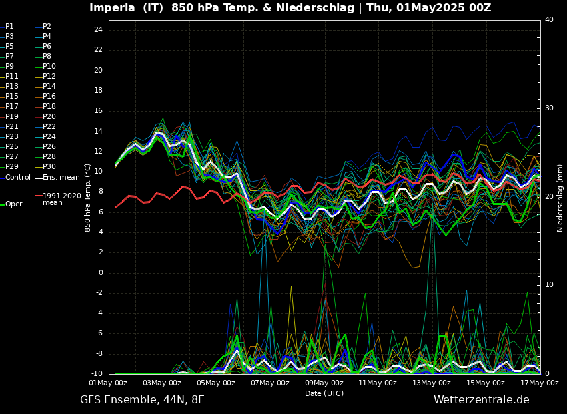The height and width of the screenshot is (414, 567).
Task: Click the Niederschlag (mm) axis label
Action: (x=560, y=198)
